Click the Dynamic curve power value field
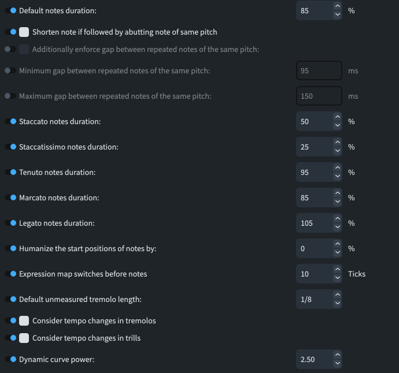 pyautogui.click(x=313, y=359)
